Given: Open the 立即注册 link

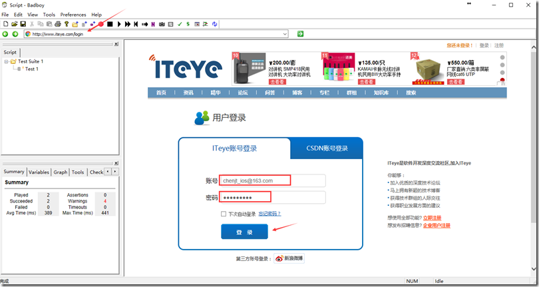Looking at the screenshot, I should (432, 218).
